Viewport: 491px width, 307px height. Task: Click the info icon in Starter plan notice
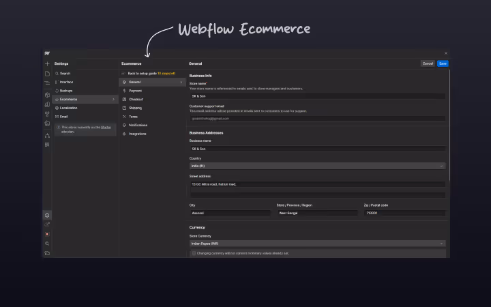[58, 127]
